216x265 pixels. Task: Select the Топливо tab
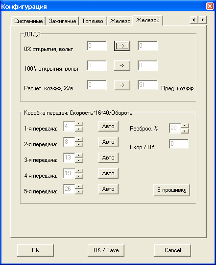pos(93,21)
